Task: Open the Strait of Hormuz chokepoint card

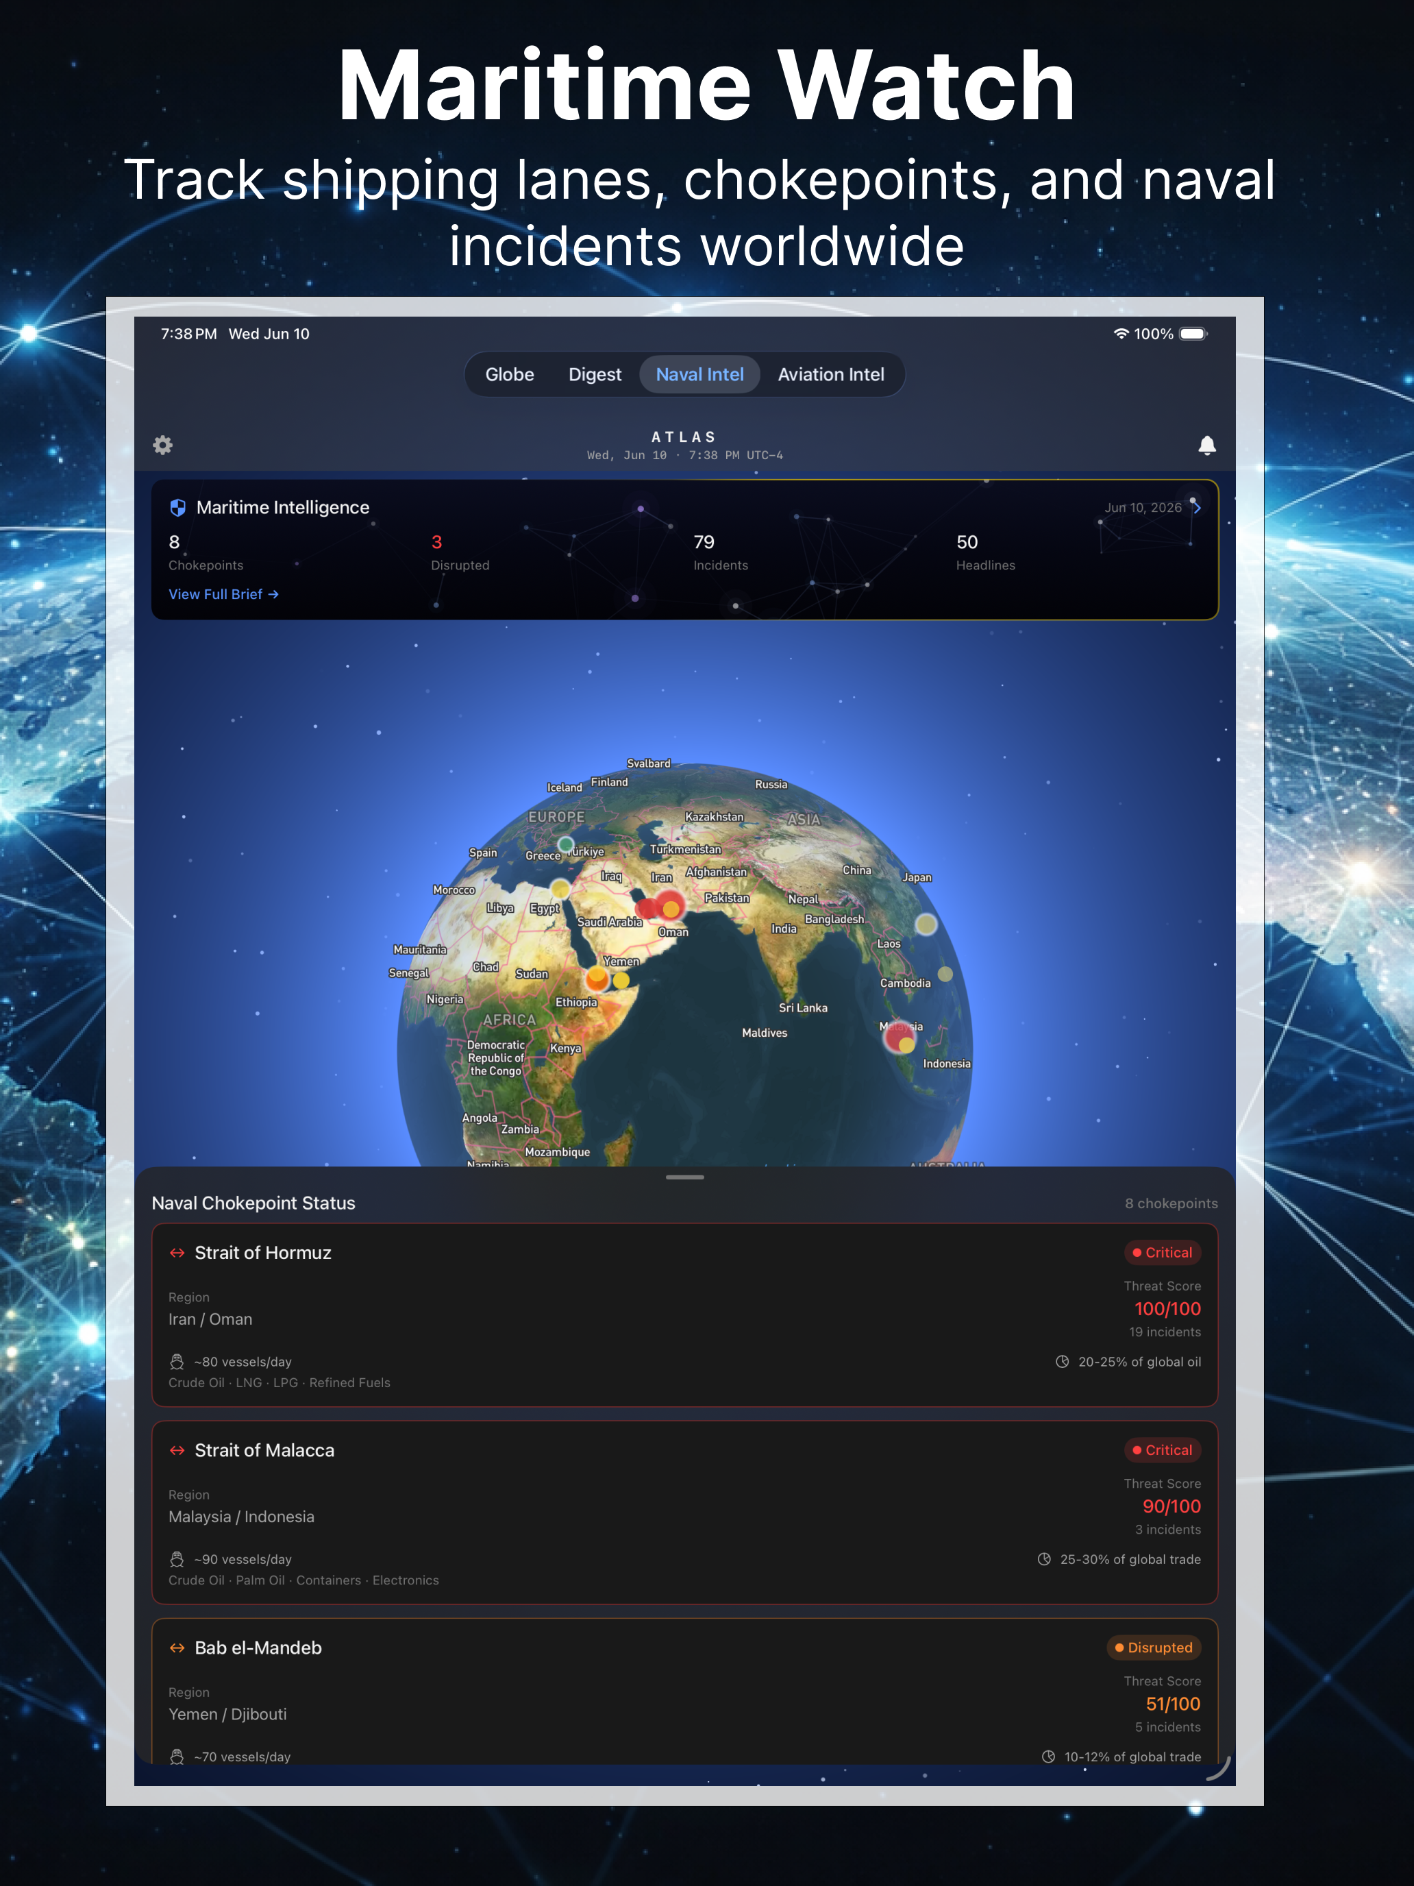Action: pyautogui.click(x=684, y=1316)
